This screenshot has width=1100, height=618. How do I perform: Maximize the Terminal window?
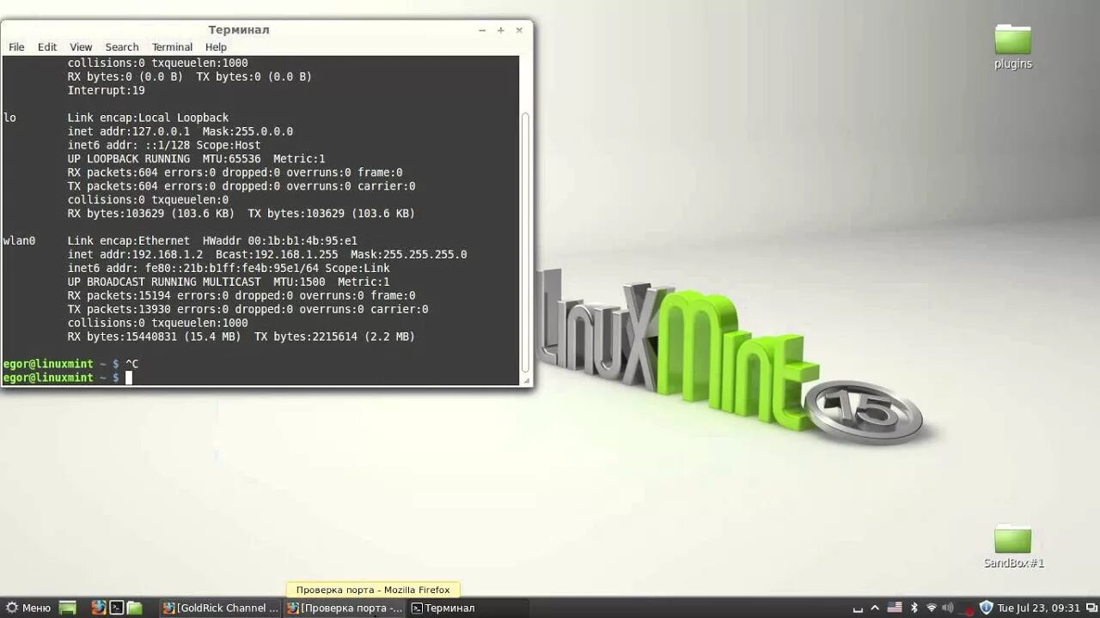501,30
